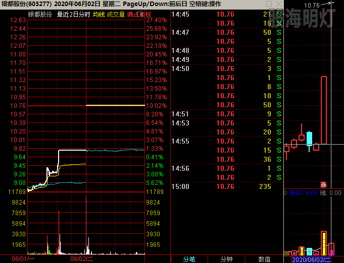Select the 14:49 trade row
This screenshot has width=344, height=263.
(x=227, y=59)
